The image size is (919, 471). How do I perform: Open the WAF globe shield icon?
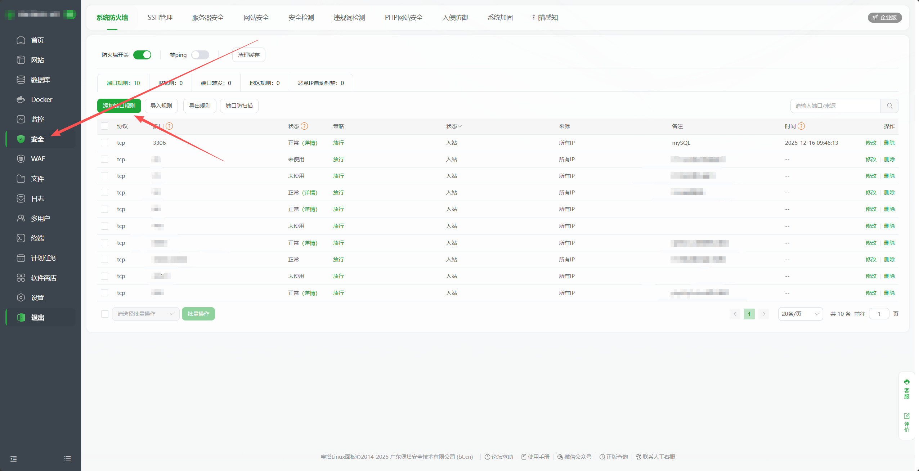pos(21,159)
